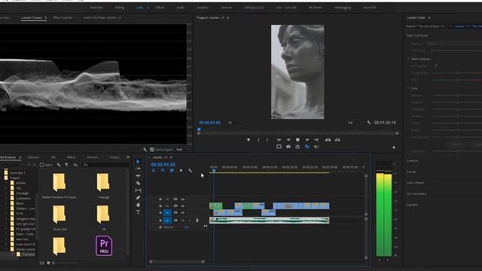Step forward one frame

pyautogui.click(x=307, y=140)
